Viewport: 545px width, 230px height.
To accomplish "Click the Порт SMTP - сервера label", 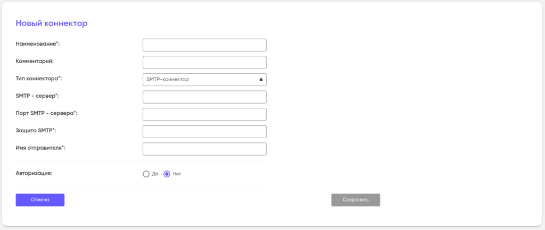I will point(47,113).
